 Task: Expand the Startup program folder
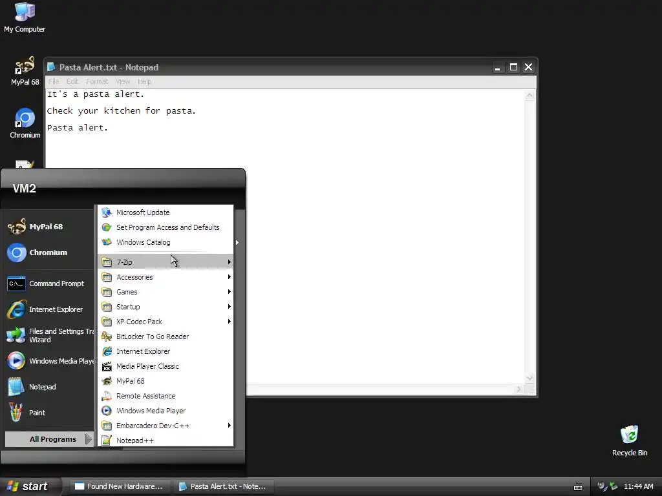165,307
